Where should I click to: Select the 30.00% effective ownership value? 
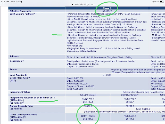coord(107,11)
